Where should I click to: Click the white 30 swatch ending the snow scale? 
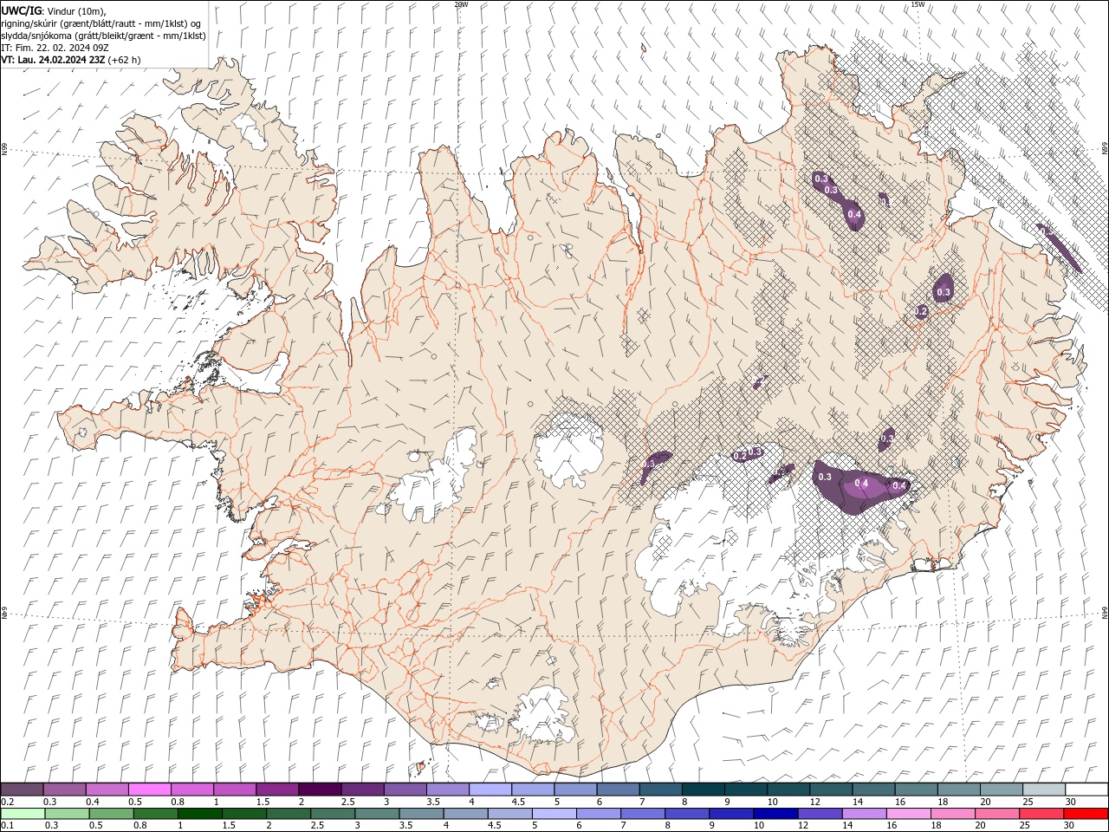(x=1086, y=790)
